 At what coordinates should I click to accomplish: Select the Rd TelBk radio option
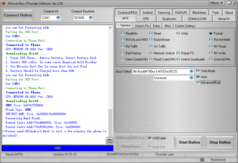pyautogui.click(x=129, y=46)
